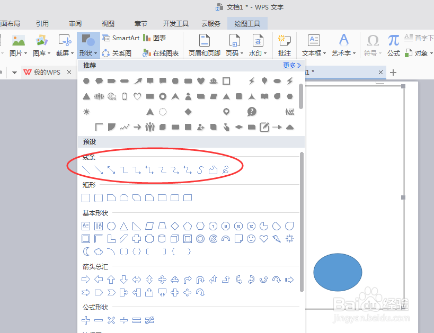Viewport: 434px width, 333px height.
Task: Pick the rounded rectangle shape under 矩形
Action: tap(99, 198)
